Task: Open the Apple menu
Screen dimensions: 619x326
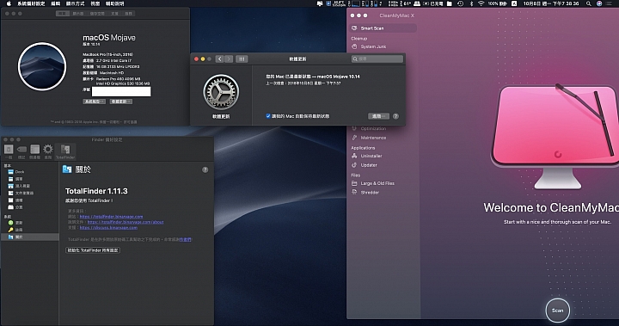Action: point(9,3)
